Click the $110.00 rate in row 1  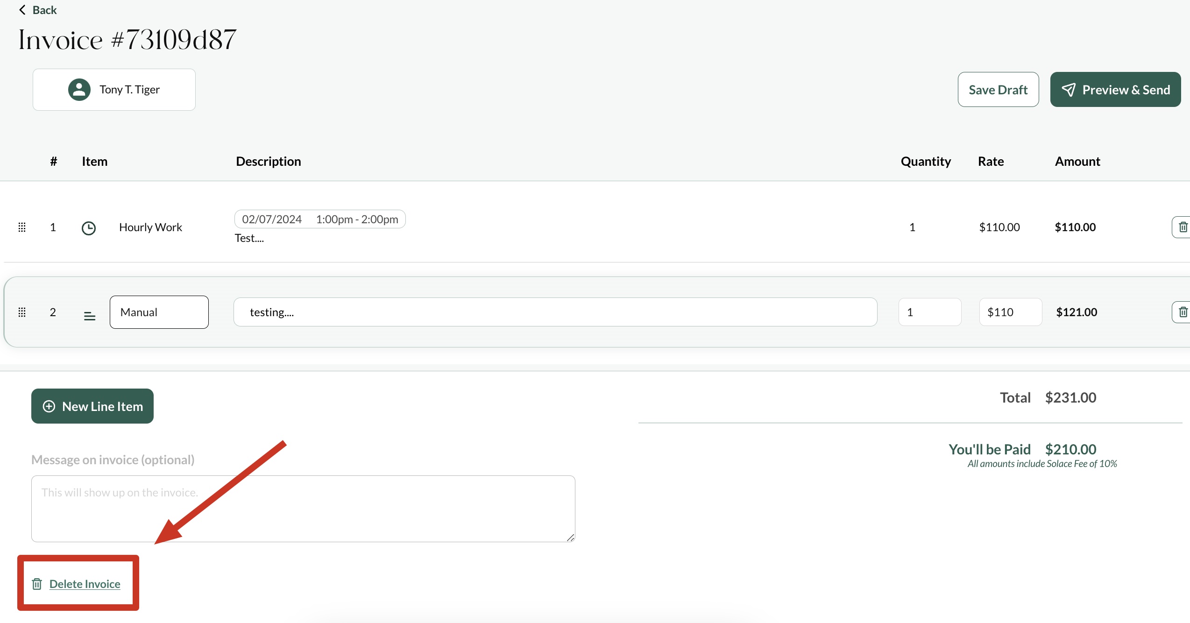(x=999, y=227)
